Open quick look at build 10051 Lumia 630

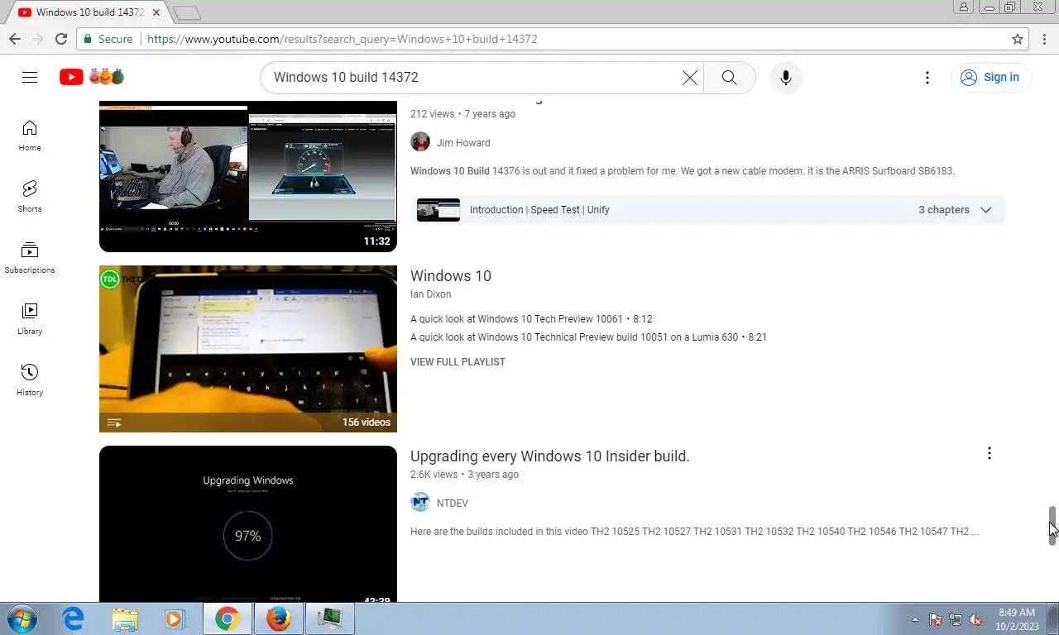[588, 337]
